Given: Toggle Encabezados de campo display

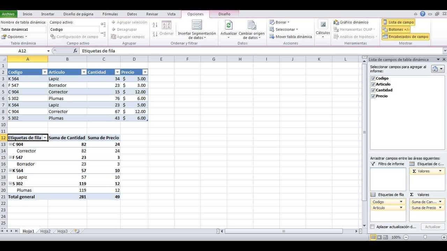Looking at the screenshot, I should (x=405, y=37).
